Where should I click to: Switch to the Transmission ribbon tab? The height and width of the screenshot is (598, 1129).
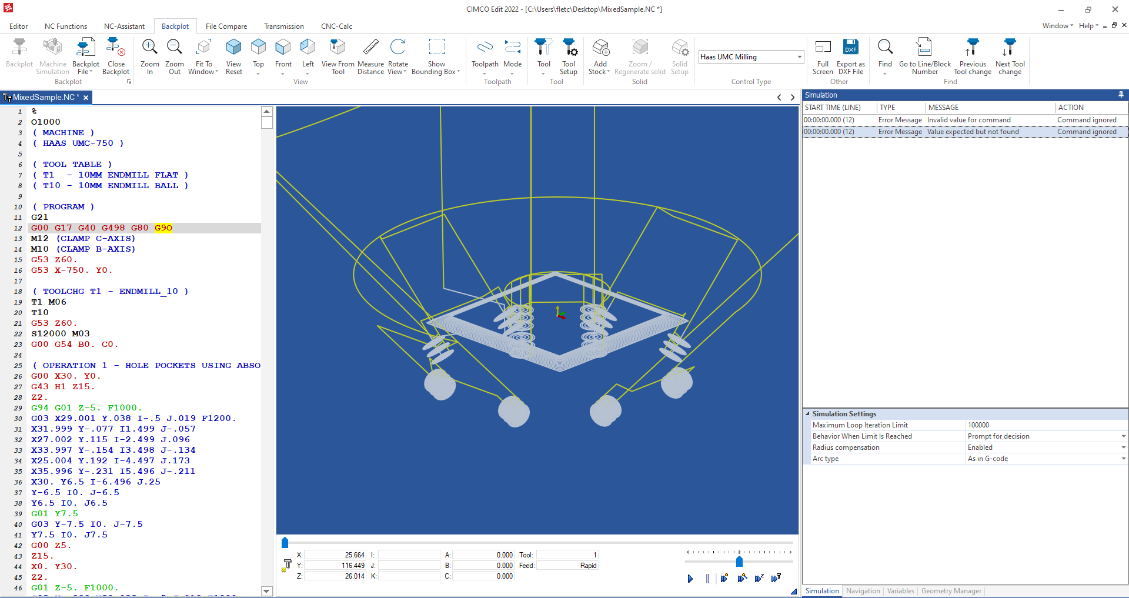(x=283, y=26)
